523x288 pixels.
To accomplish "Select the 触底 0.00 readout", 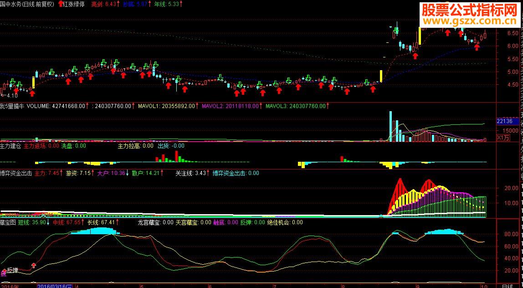I will [226, 222].
